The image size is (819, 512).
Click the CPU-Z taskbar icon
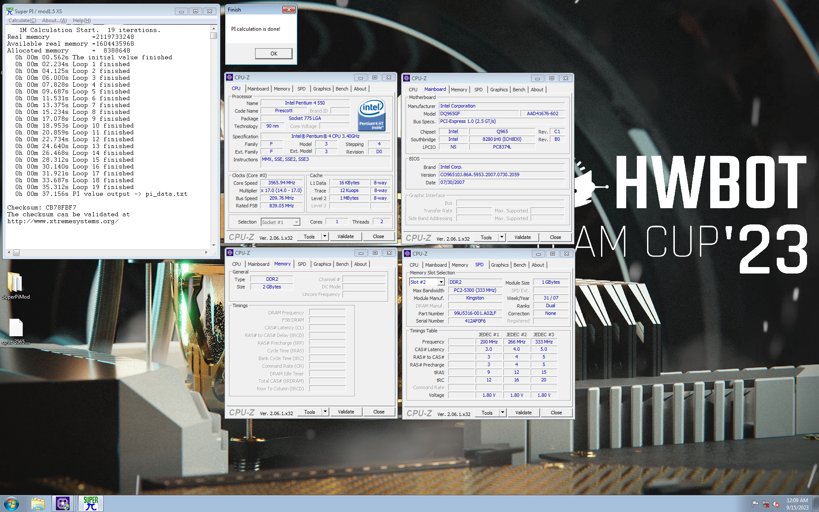tap(63, 504)
